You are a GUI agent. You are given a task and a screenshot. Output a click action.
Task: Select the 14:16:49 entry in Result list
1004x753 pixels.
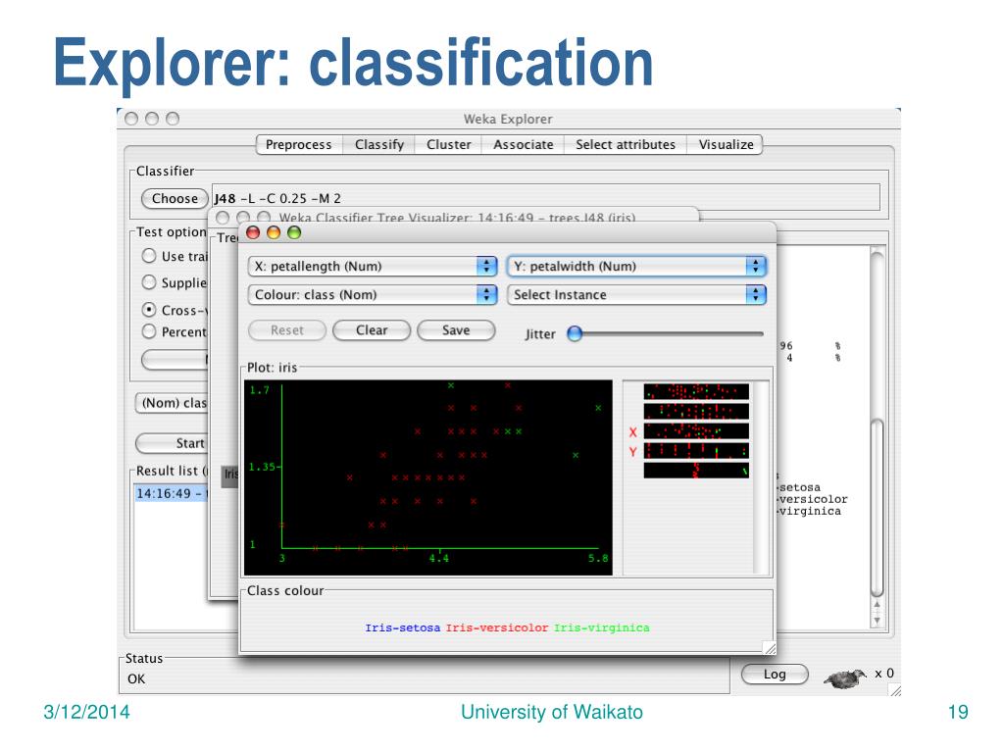(171, 494)
